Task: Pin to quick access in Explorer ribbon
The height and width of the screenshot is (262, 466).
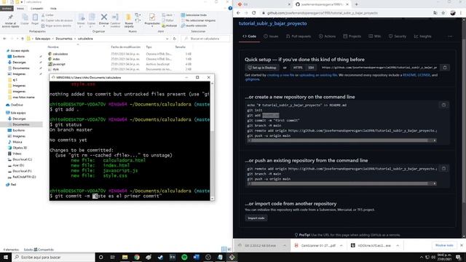Action: point(10,21)
